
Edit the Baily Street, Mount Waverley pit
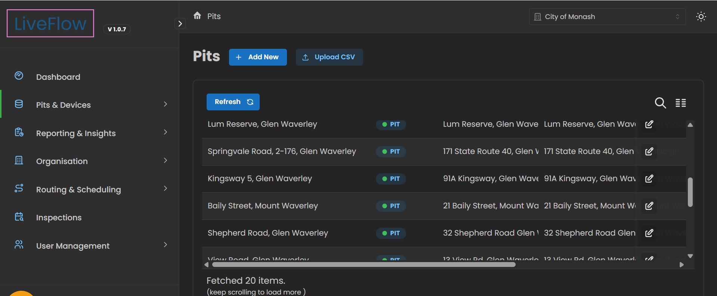(x=649, y=206)
